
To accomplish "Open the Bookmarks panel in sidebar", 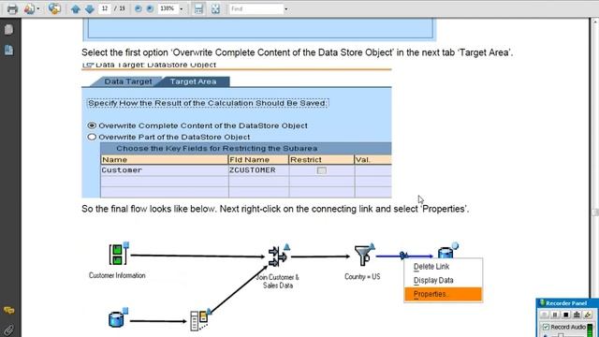I will tap(8, 50).
